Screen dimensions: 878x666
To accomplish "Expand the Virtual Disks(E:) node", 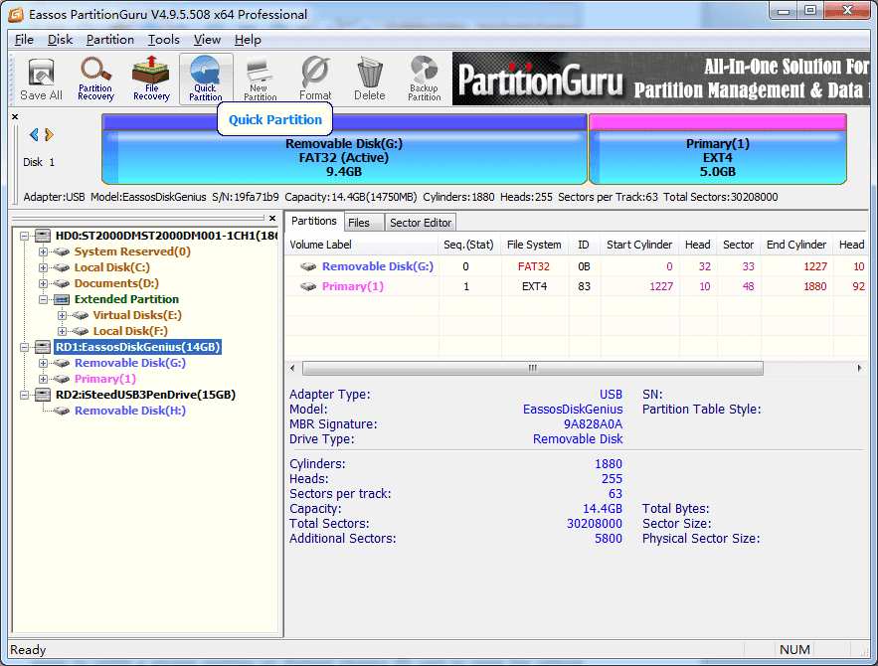I will tap(63, 316).
